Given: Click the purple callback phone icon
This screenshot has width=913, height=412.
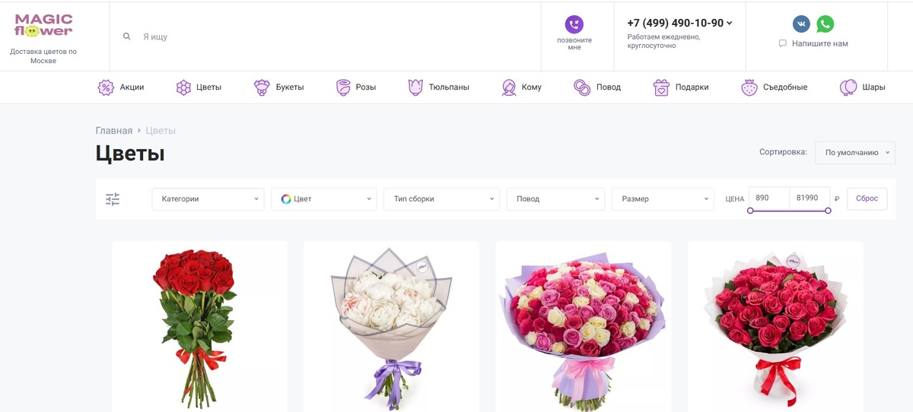Looking at the screenshot, I should click(574, 24).
